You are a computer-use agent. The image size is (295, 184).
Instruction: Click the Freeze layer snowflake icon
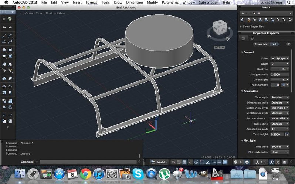[272, 20]
